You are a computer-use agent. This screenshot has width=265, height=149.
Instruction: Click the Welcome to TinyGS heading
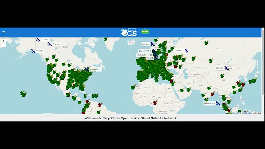point(130,118)
